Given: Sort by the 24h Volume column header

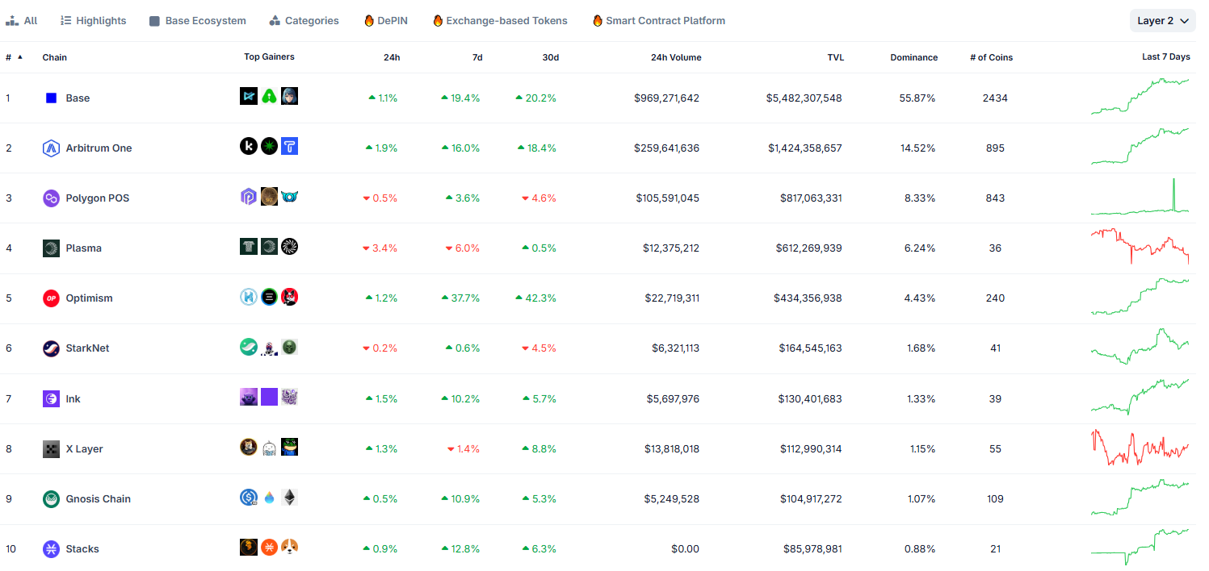Looking at the screenshot, I should pyautogui.click(x=676, y=57).
